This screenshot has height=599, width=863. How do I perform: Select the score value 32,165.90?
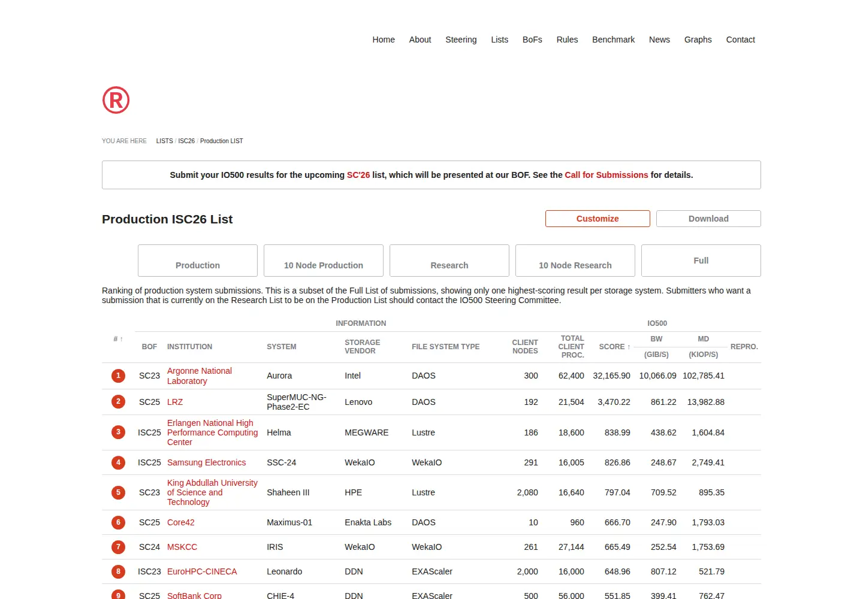point(611,376)
